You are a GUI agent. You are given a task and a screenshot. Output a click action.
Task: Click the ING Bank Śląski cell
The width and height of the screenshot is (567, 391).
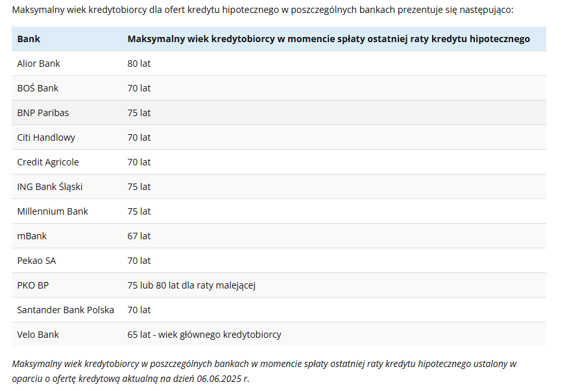coord(50,187)
